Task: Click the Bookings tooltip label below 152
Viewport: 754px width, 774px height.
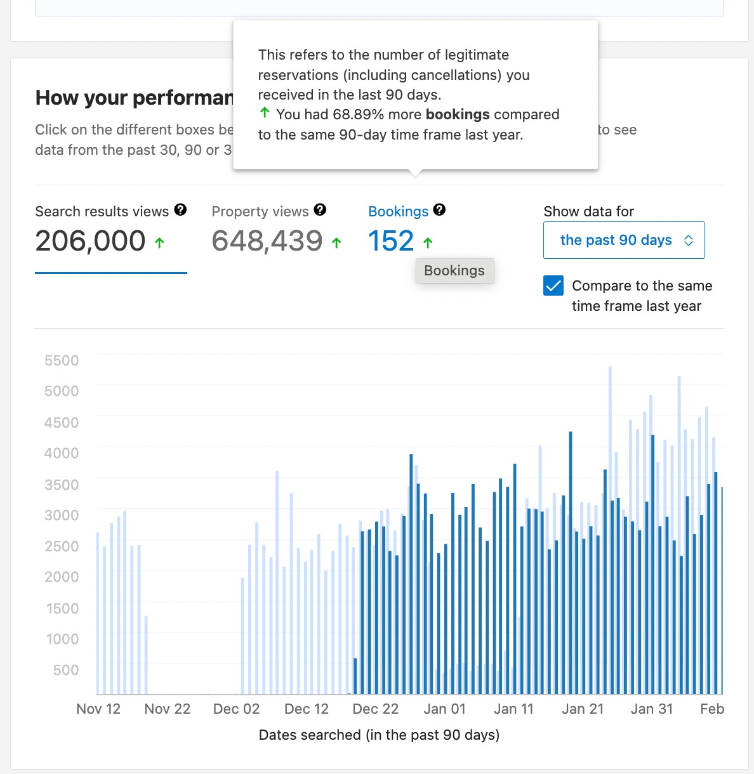Action: point(454,270)
